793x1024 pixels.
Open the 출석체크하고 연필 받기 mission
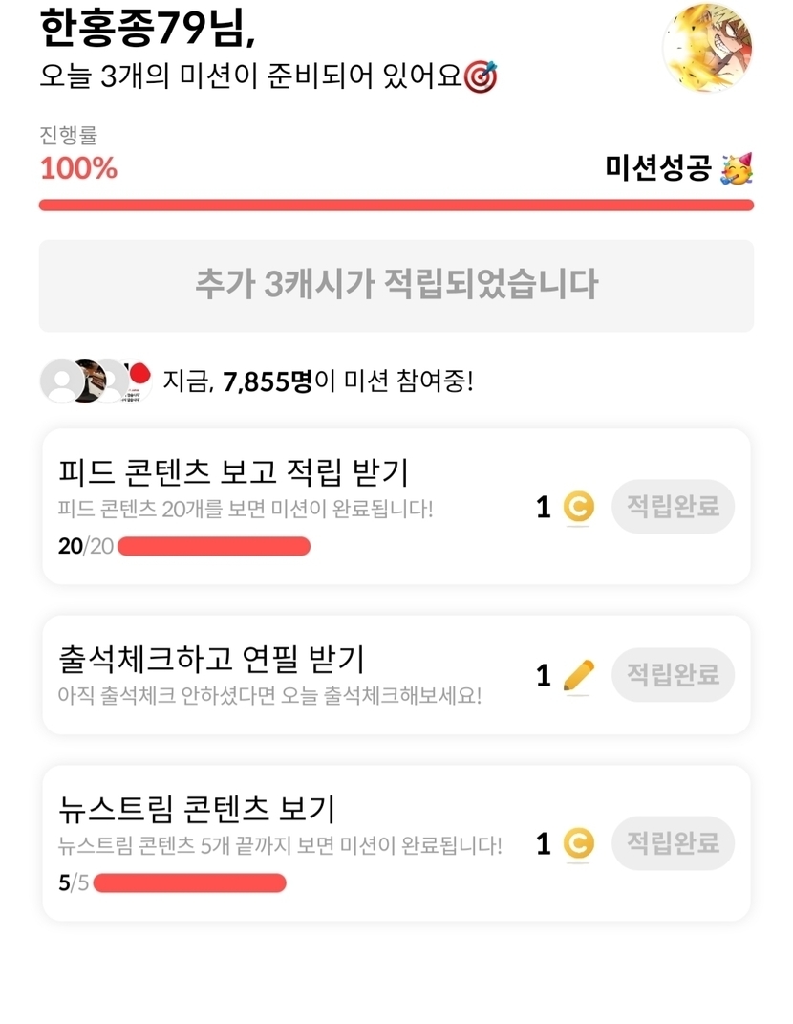click(211, 659)
